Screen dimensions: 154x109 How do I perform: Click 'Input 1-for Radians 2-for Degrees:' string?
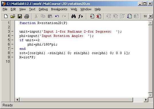pyautogui.click(x=77, y=31)
